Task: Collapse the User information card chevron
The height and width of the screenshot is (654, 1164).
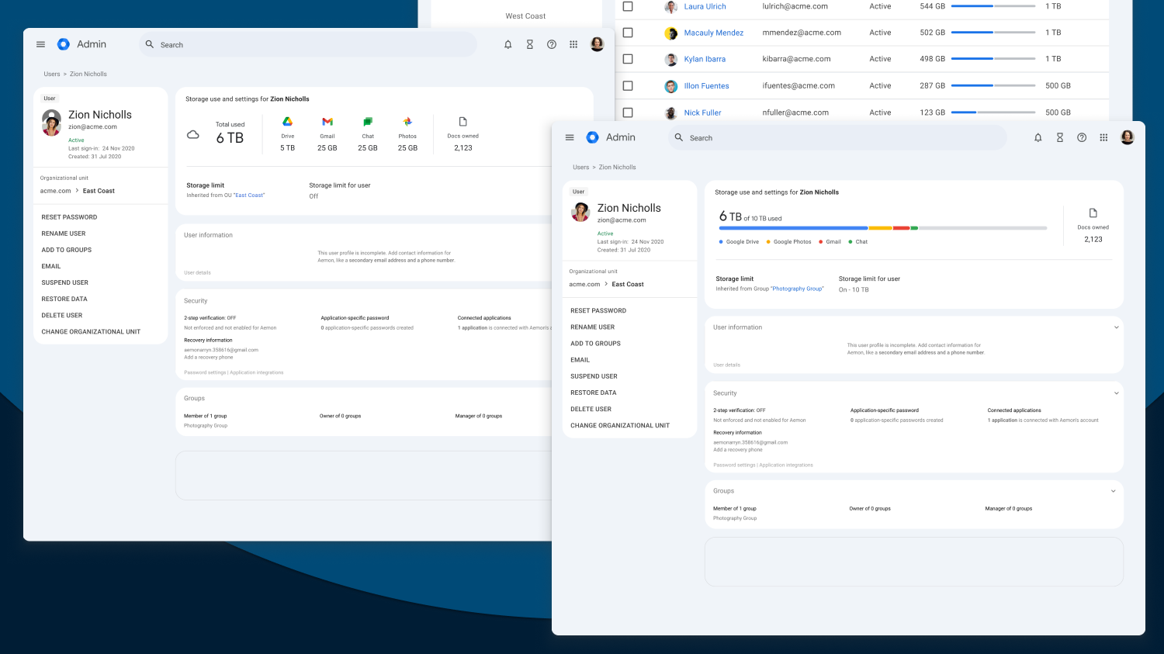Action: click(x=1116, y=327)
